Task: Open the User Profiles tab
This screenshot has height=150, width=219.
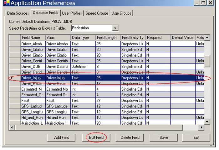Action: tap(72, 13)
